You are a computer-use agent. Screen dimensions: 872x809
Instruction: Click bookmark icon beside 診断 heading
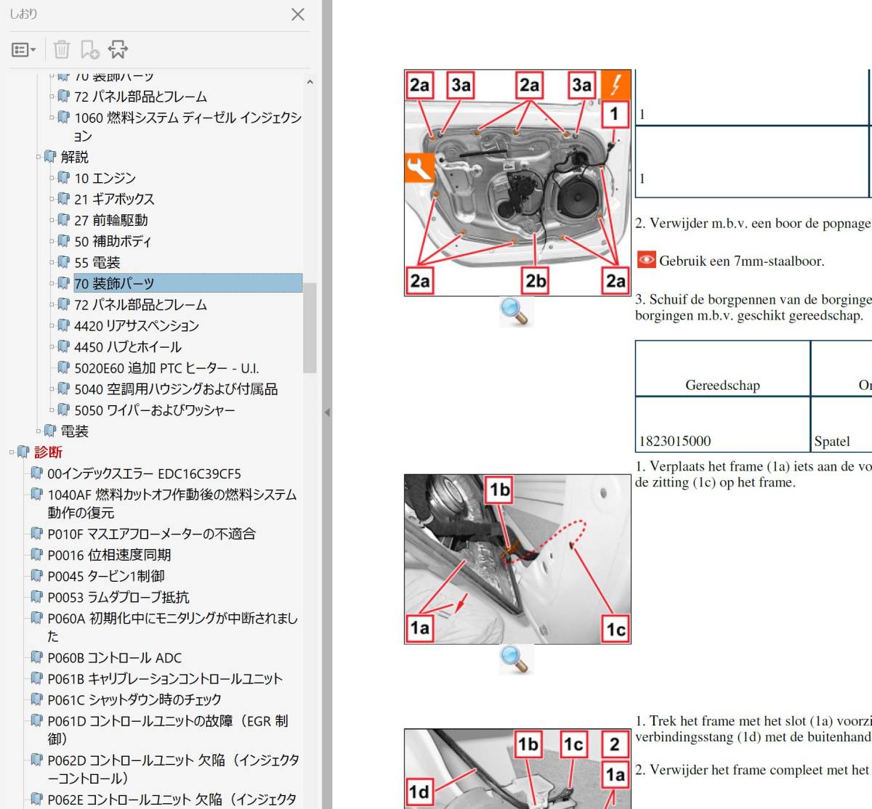(23, 452)
